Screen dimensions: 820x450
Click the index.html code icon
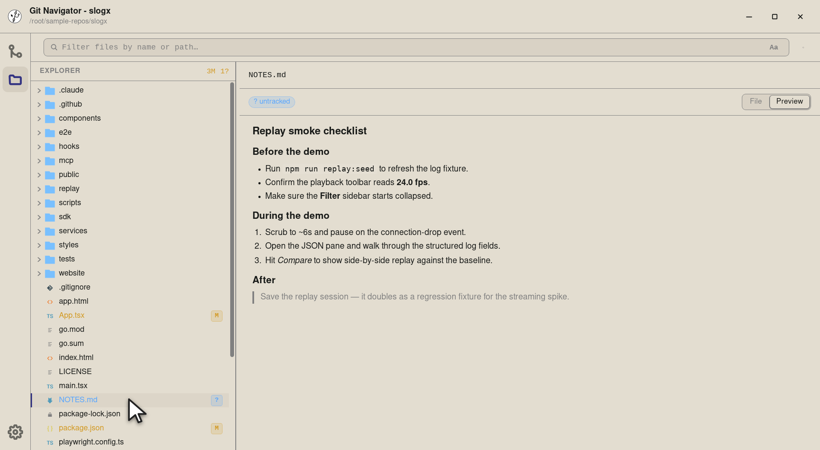(50, 358)
